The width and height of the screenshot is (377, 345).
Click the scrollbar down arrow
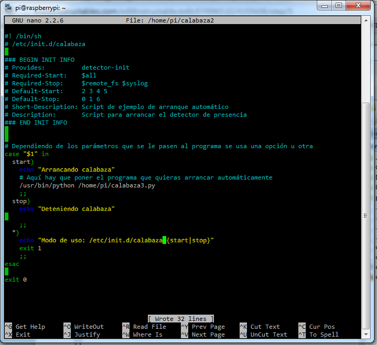pyautogui.click(x=366, y=334)
